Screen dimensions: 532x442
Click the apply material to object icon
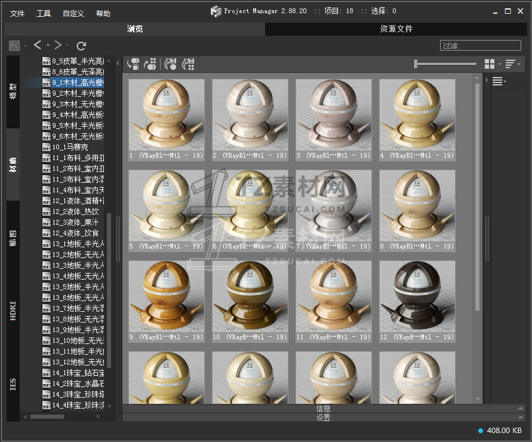(133, 63)
